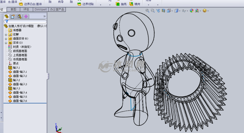The image size is (244, 133).
Task: Select the 输入1 feature
Action: pyautogui.click(x=16, y=67)
